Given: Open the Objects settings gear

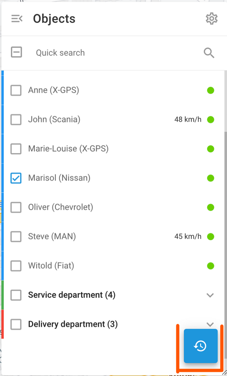Looking at the screenshot, I should pos(212,19).
